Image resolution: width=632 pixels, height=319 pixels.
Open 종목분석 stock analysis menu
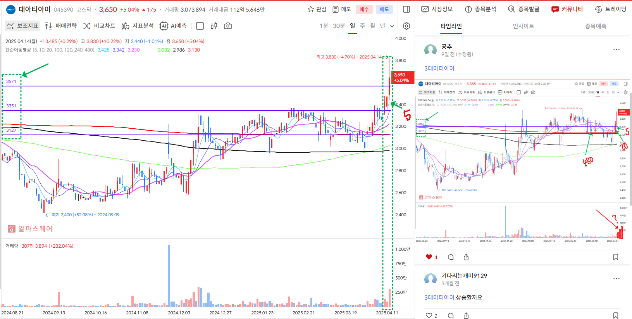click(480, 9)
